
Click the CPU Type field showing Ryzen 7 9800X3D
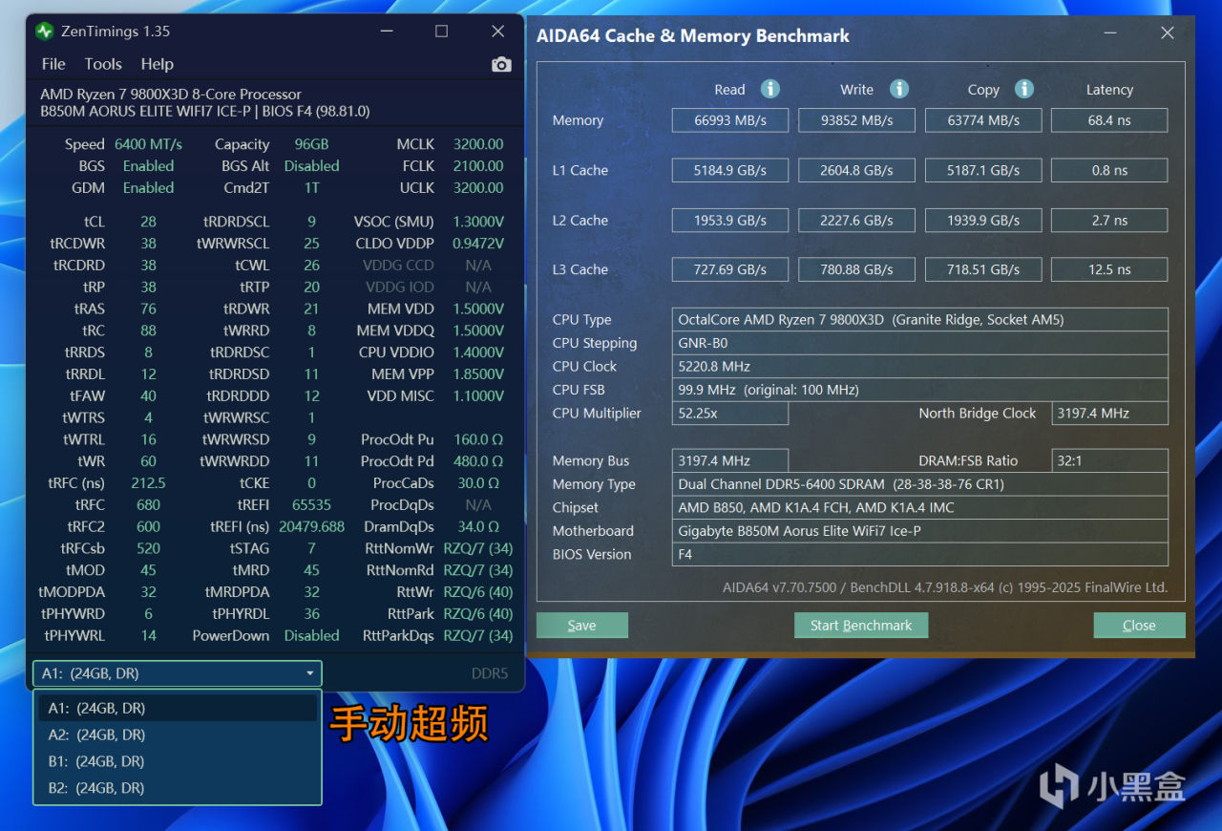coord(920,320)
